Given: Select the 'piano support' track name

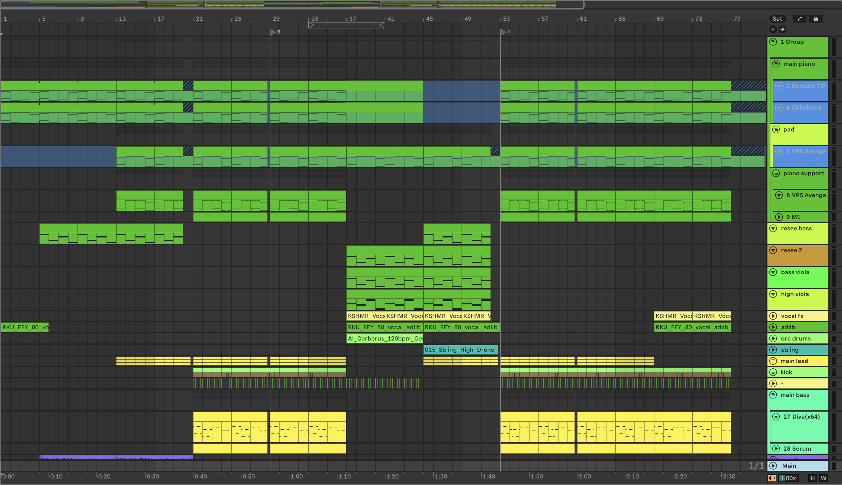Looking at the screenshot, I should [x=804, y=174].
